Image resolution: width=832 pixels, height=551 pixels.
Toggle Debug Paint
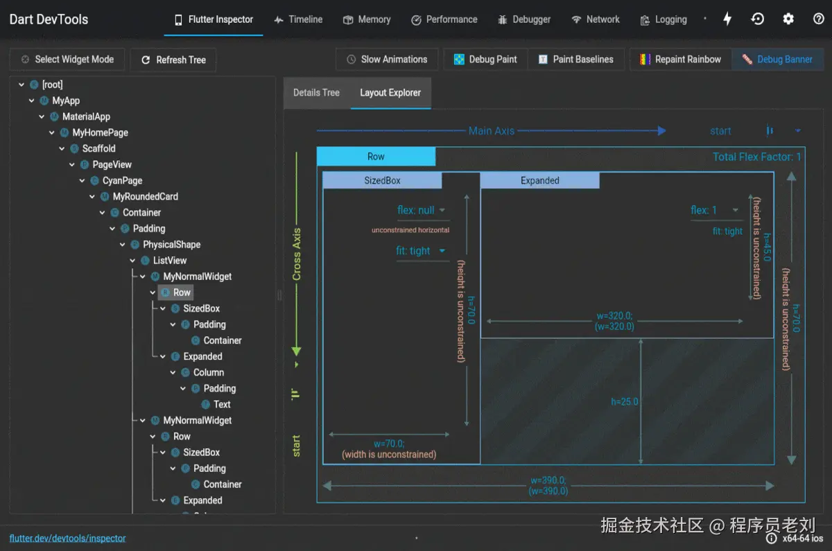click(x=485, y=60)
